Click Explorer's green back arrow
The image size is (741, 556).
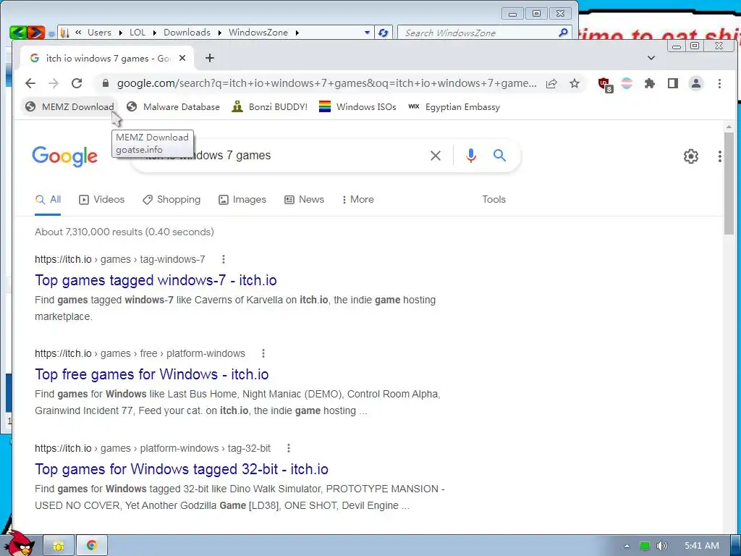click(x=18, y=33)
